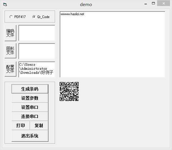This screenshot has width=172, height=150.
Task: Click the 打印 print button
Action: coord(20,125)
